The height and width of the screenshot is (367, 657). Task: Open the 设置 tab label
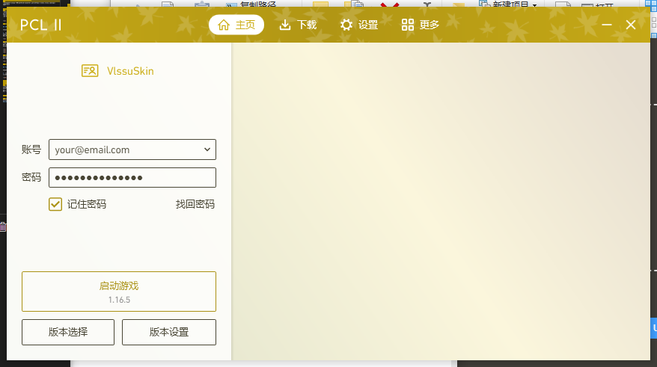pos(368,25)
